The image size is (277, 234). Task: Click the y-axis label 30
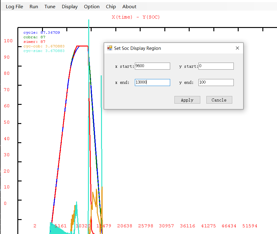[x=7, y=155]
